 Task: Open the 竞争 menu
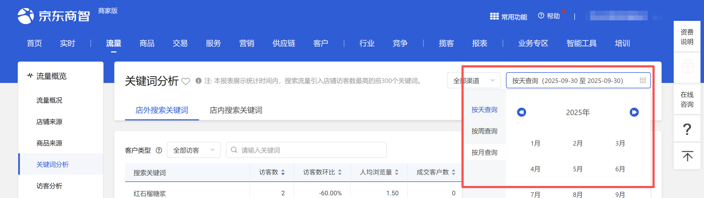pyautogui.click(x=400, y=43)
